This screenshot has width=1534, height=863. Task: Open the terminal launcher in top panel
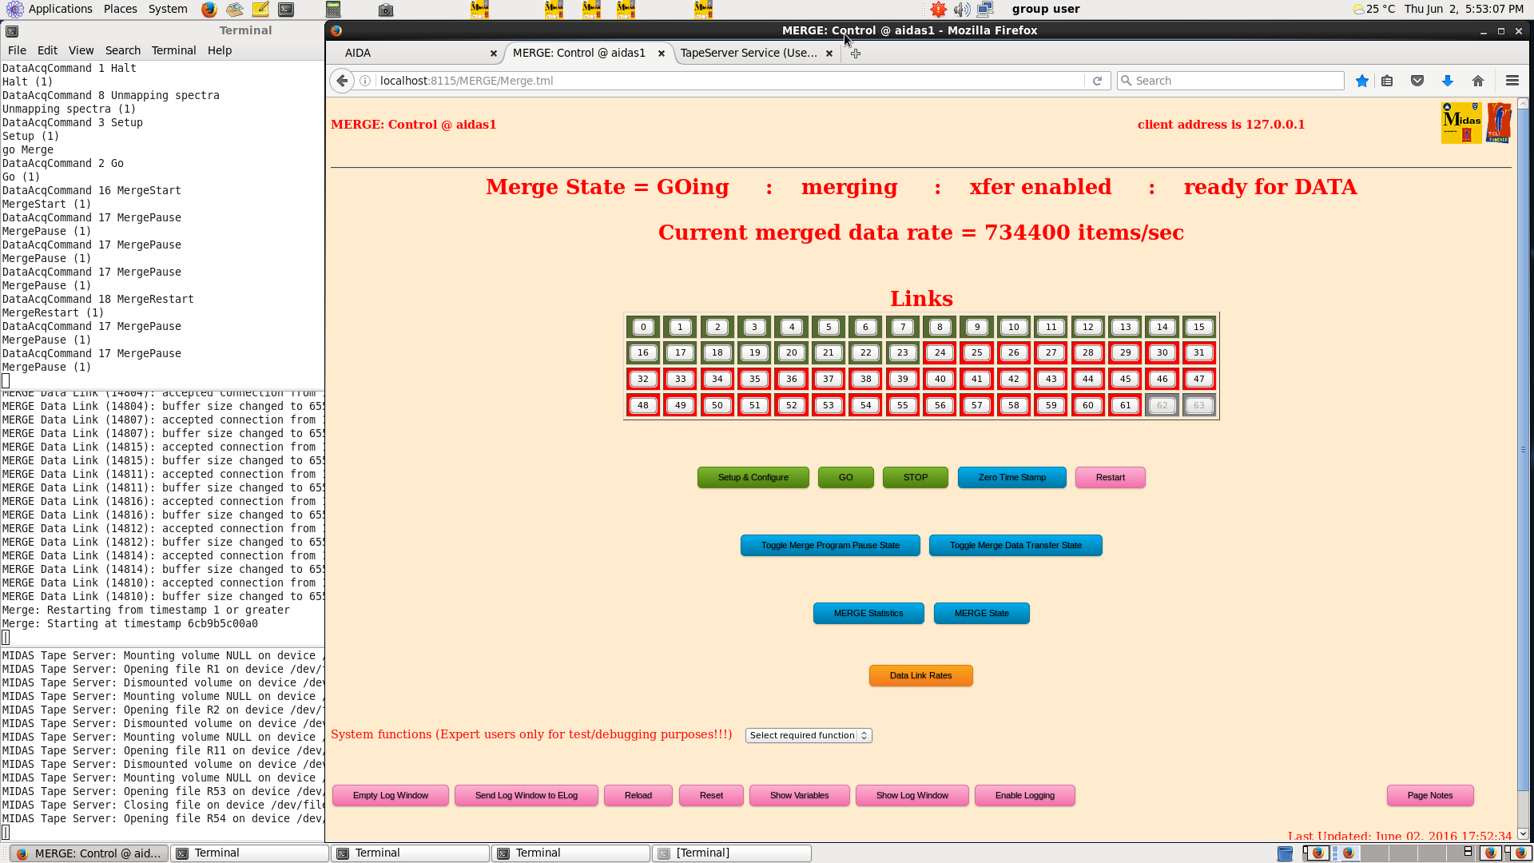[286, 10]
